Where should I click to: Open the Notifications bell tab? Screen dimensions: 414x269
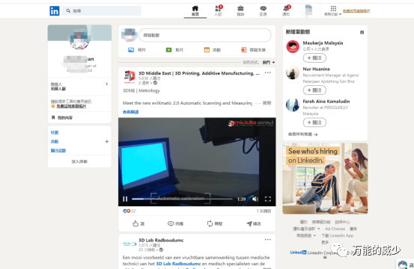click(286, 11)
